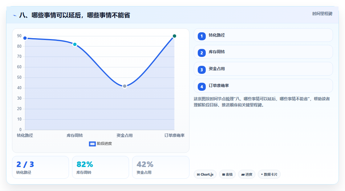Click the x-axis label 资金占用
This screenshot has height=191, width=345.
[124, 135]
